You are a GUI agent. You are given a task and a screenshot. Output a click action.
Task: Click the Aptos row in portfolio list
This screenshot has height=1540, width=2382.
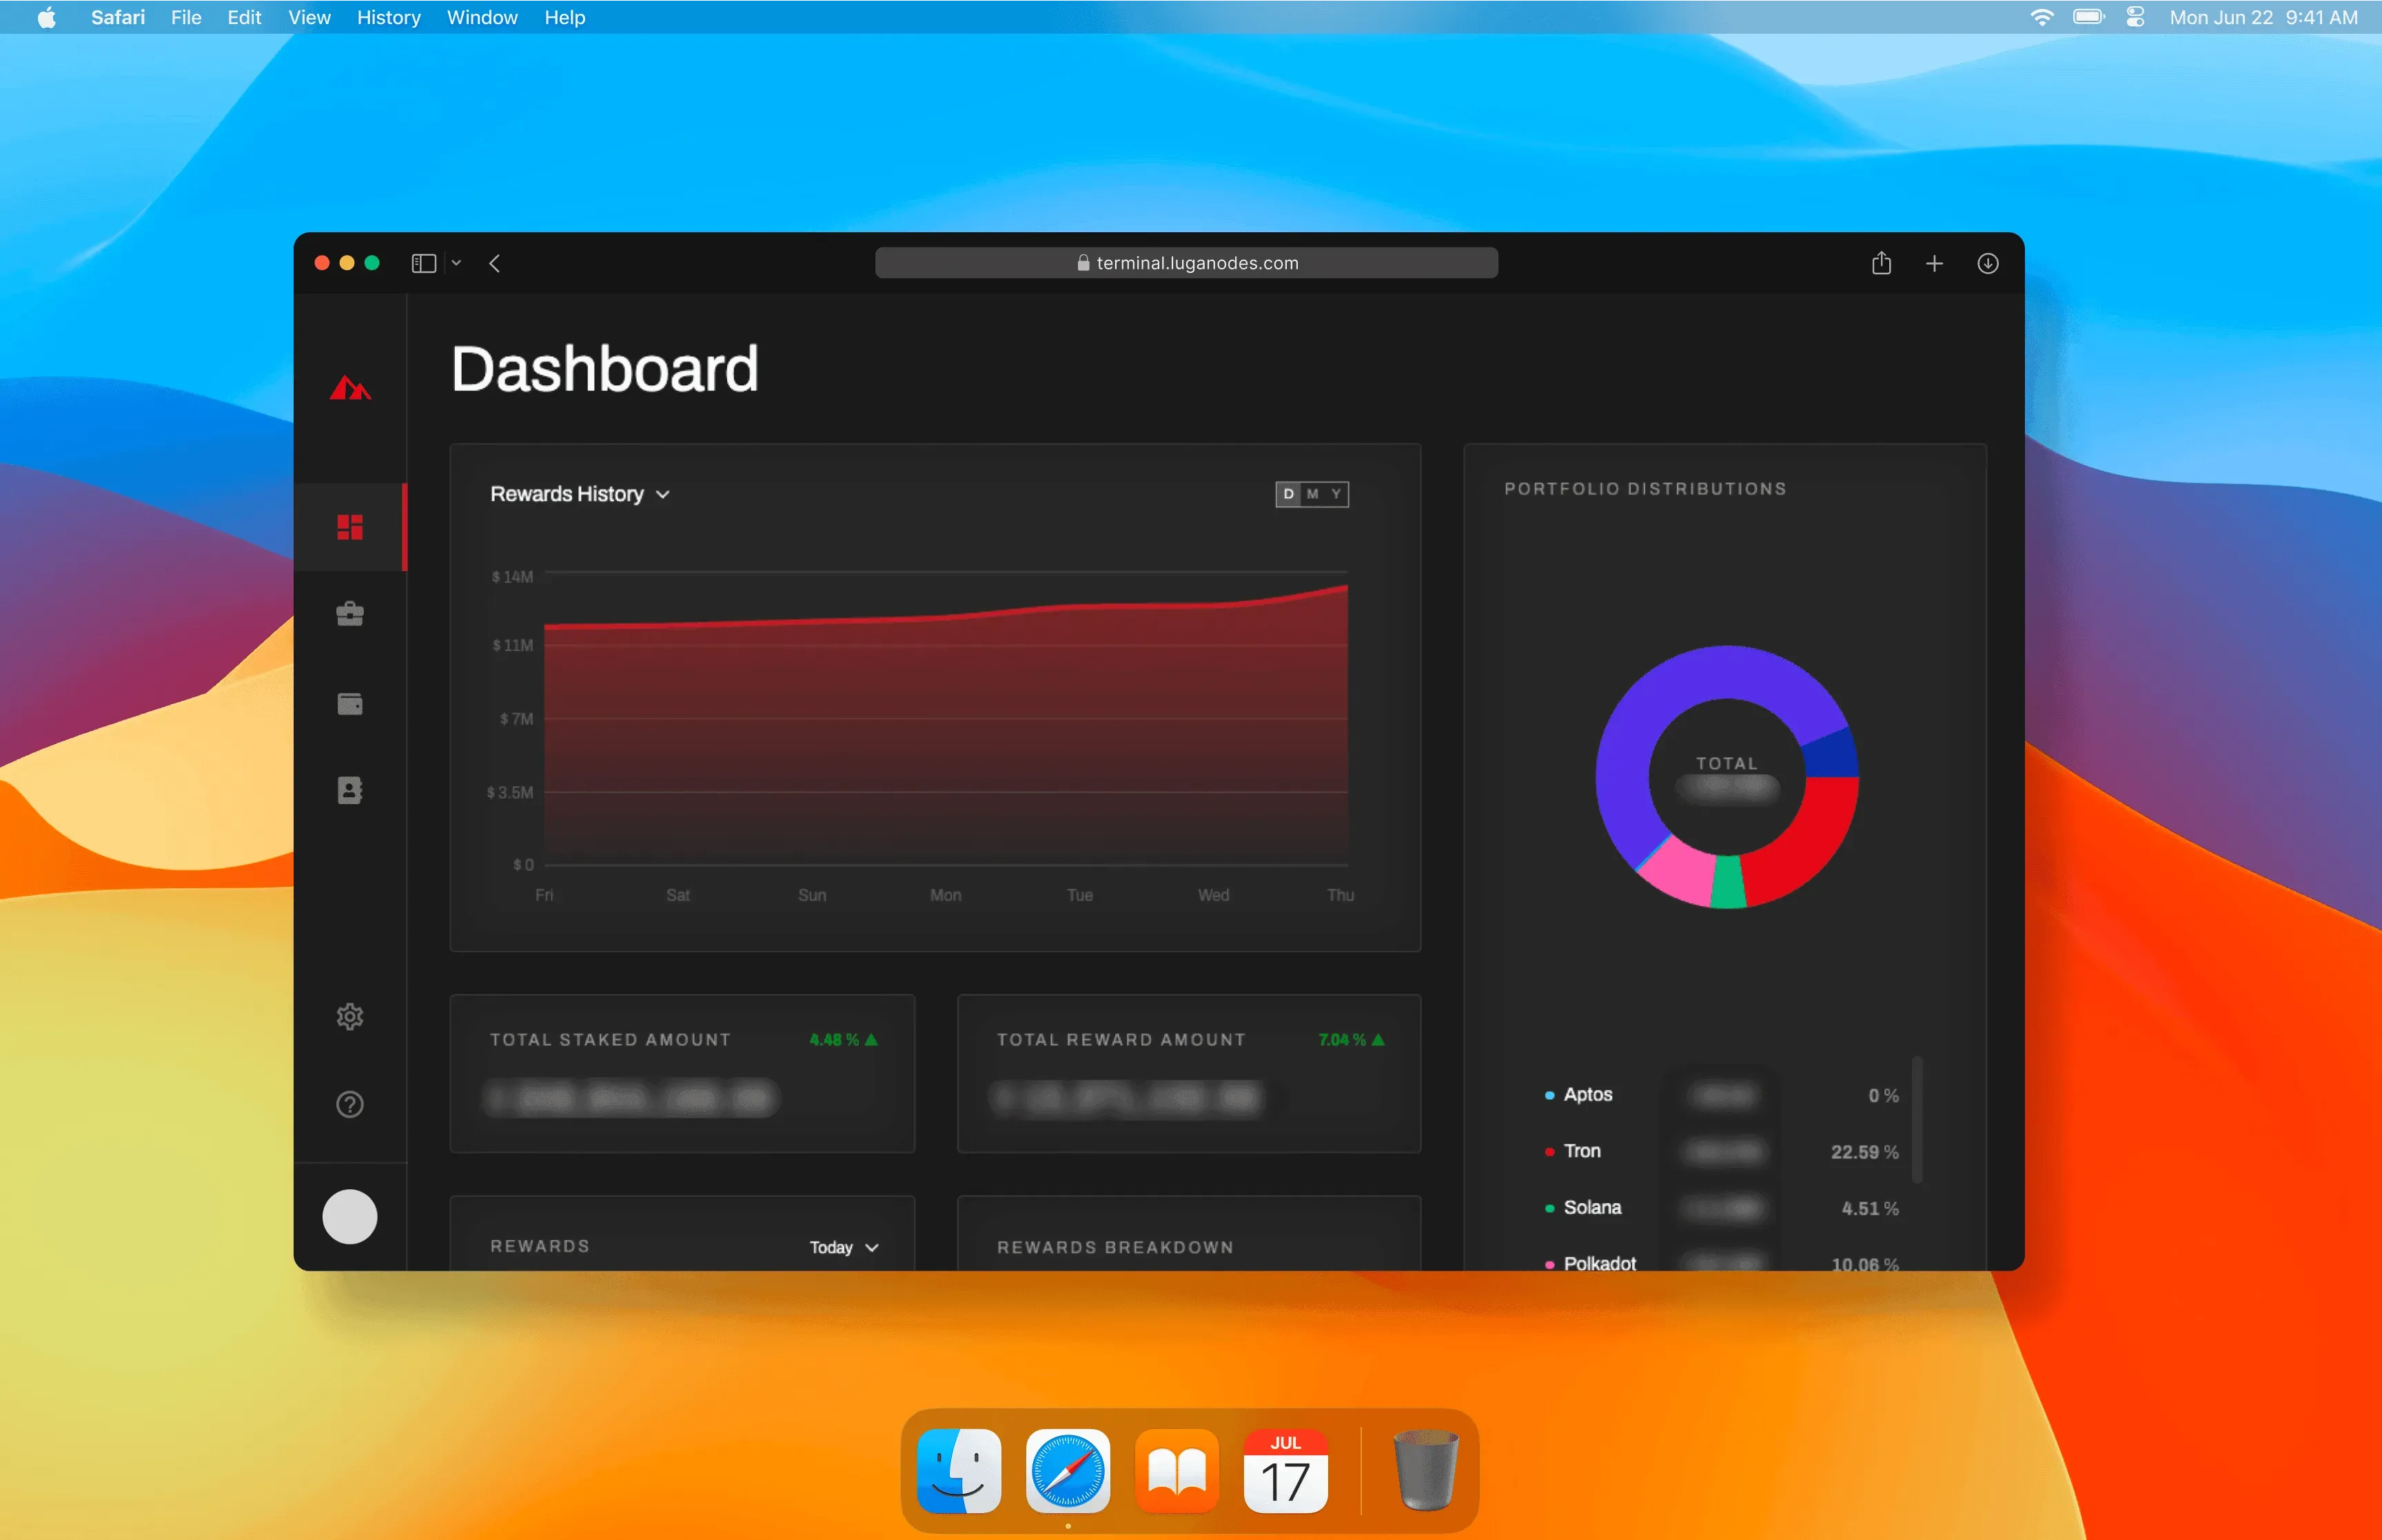coord(1721,1095)
